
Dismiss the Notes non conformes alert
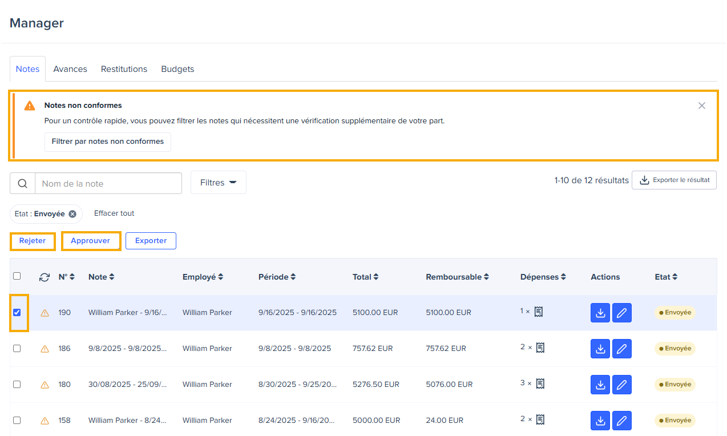tap(701, 106)
